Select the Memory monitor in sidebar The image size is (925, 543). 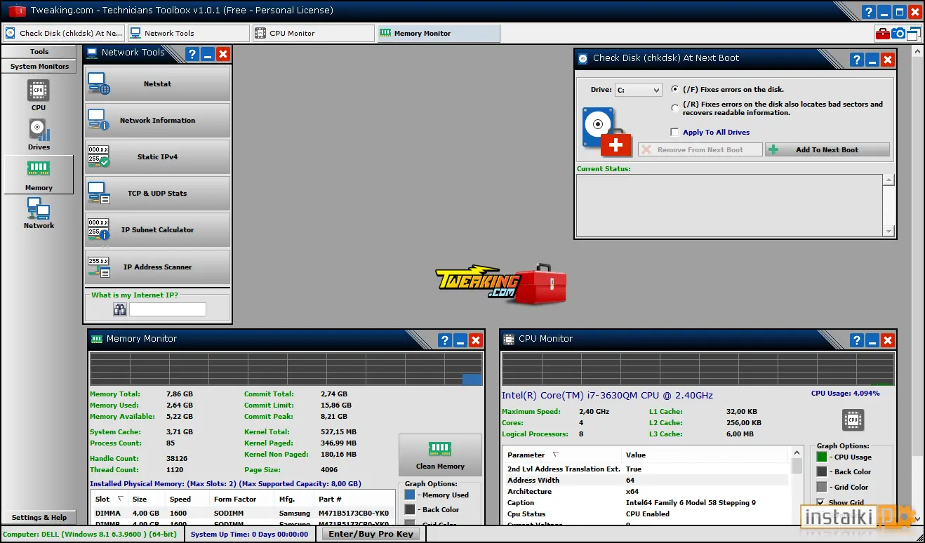click(x=39, y=174)
